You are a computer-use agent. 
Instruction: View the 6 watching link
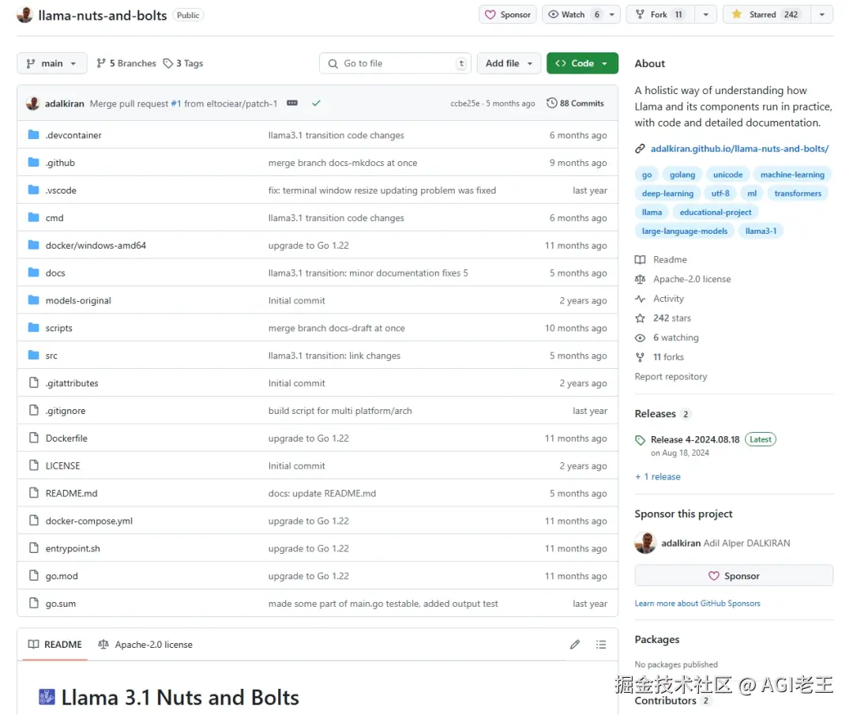click(675, 337)
